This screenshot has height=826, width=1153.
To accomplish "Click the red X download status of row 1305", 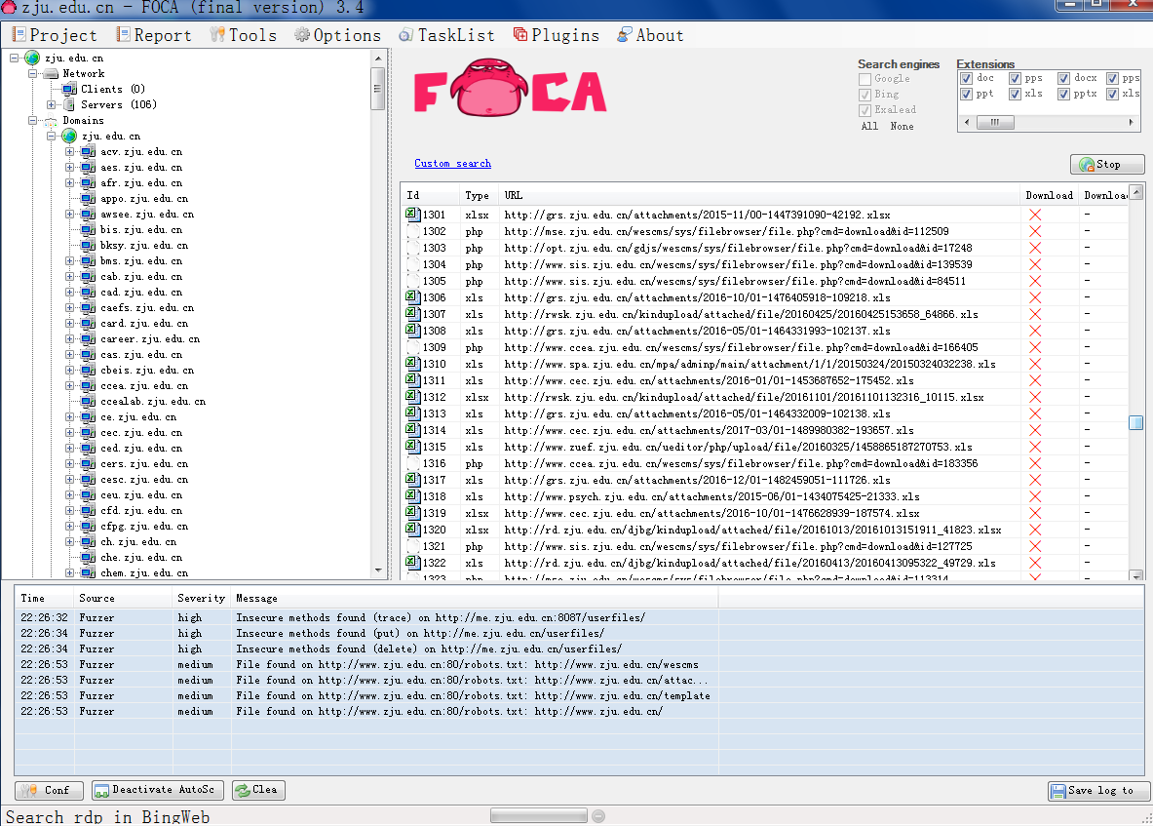I will [1035, 281].
